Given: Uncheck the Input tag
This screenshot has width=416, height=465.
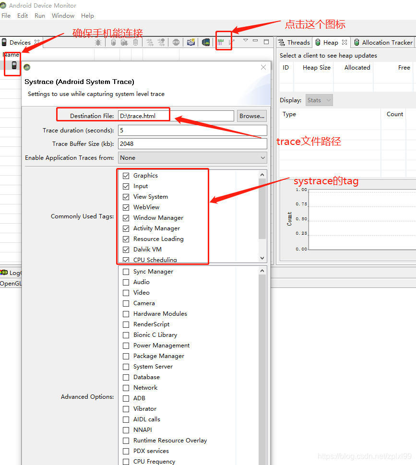Looking at the screenshot, I should [x=126, y=186].
